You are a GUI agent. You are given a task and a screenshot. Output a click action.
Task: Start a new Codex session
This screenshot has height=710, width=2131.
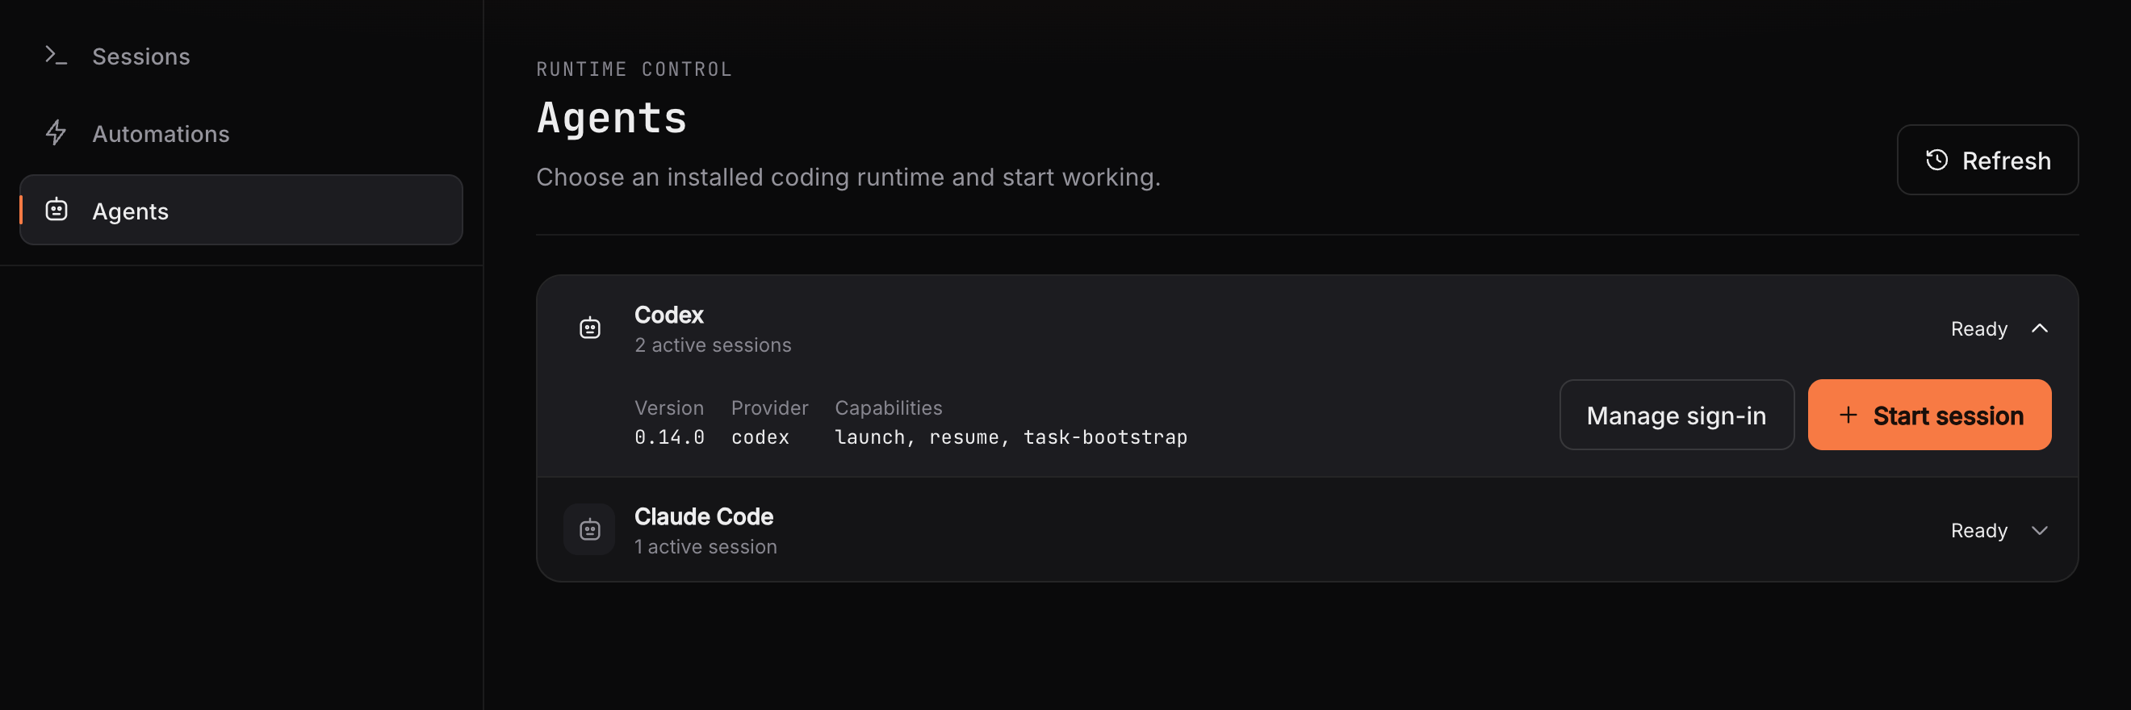1929,415
